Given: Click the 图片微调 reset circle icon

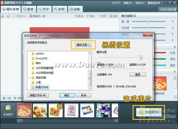Looking at the screenshot, I should pyautogui.click(x=134, y=16).
